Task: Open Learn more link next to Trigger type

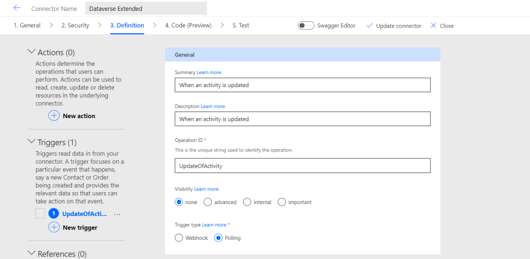Action: [x=214, y=225]
